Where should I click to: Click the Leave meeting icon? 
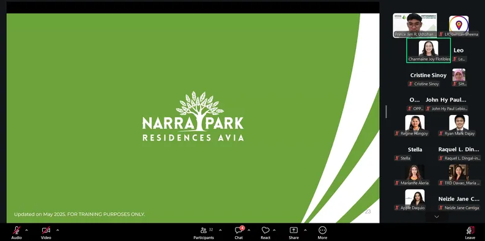pyautogui.click(x=470, y=231)
